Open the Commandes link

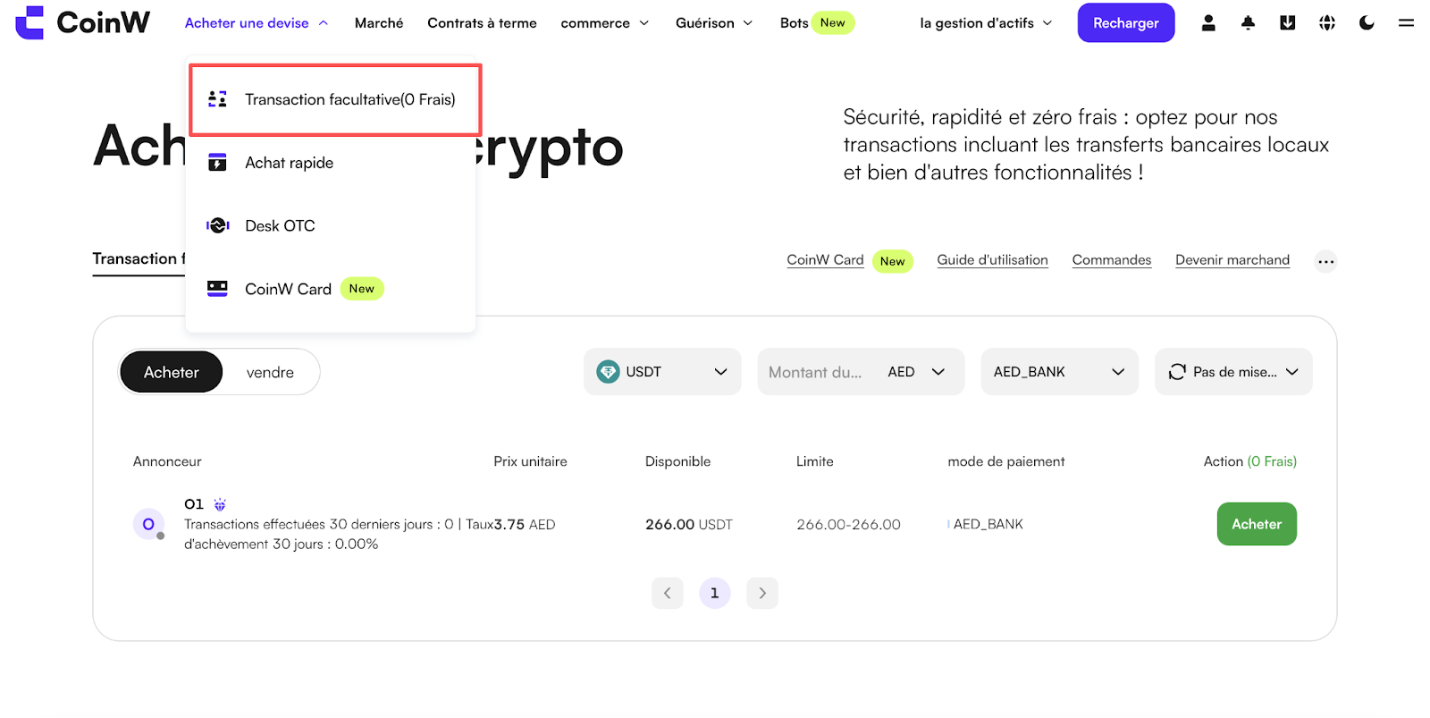point(1112,260)
